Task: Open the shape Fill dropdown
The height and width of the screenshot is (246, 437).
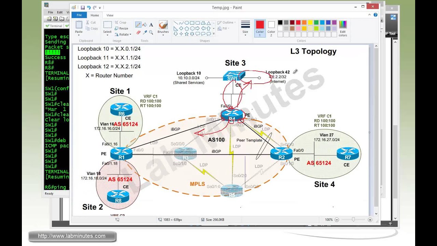Action: coord(223,28)
